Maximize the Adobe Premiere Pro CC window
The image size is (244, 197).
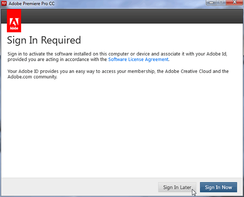point(221,2)
